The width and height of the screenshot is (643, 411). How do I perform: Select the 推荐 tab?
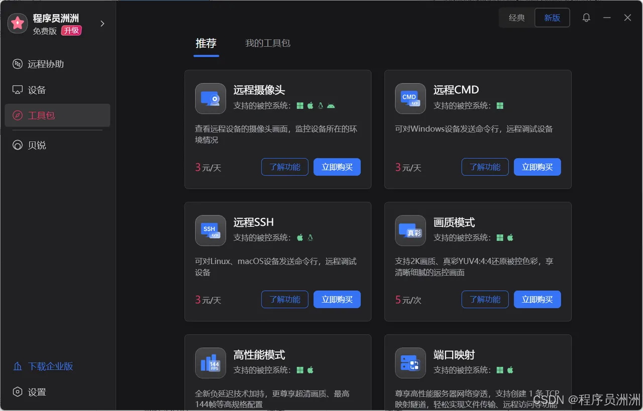(x=206, y=43)
